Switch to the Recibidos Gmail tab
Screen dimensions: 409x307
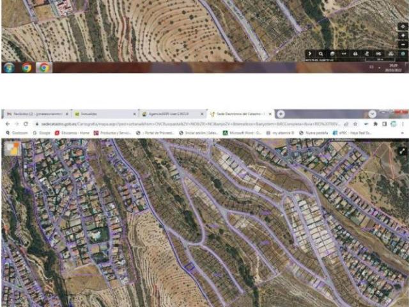38,114
